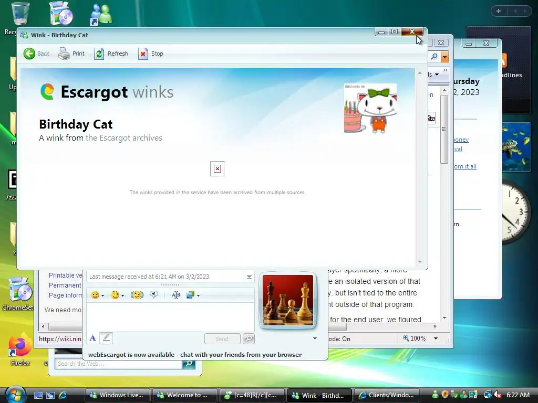Screen dimensions: 538x403
Task: Print the Birthday Cat wink page
Action: pyautogui.click(x=71, y=54)
